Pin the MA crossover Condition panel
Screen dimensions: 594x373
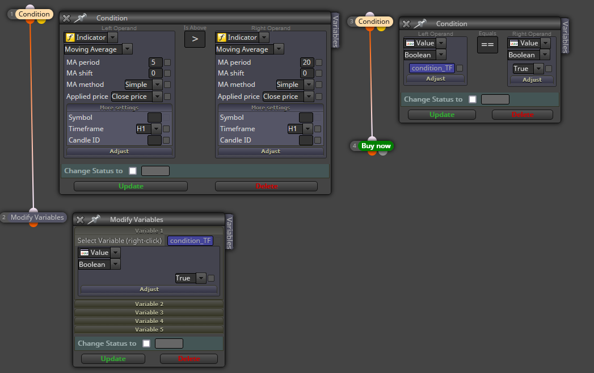click(80, 18)
